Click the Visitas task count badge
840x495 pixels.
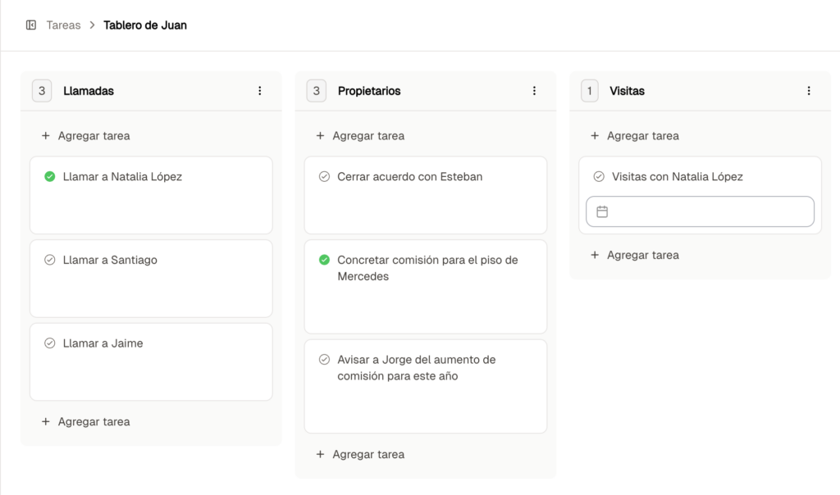coord(589,91)
